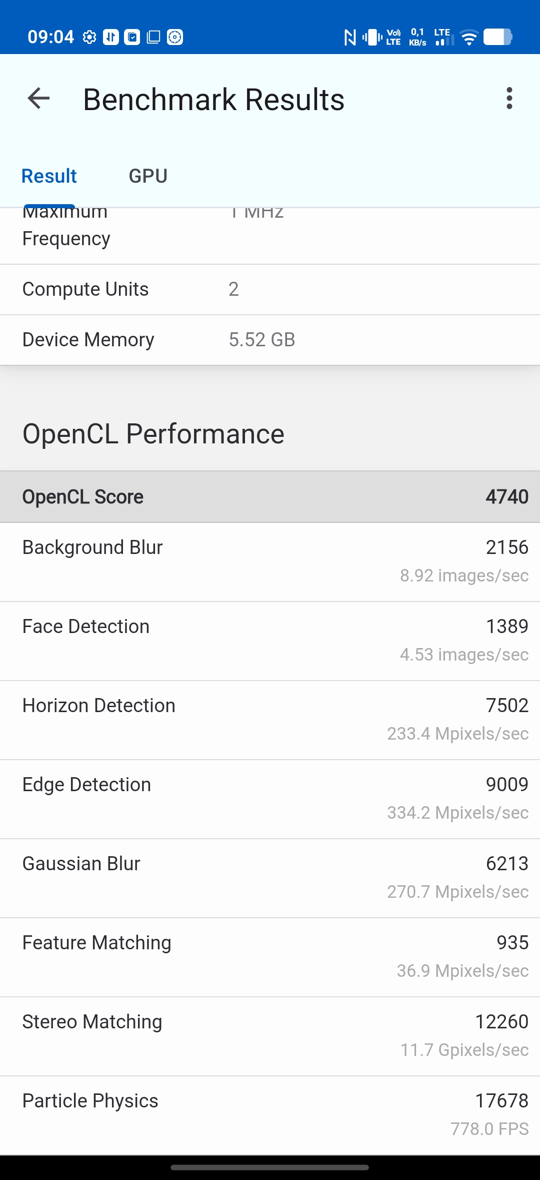This screenshot has width=540, height=1180.
Task: Switch to the GPU tab
Action: click(x=148, y=176)
